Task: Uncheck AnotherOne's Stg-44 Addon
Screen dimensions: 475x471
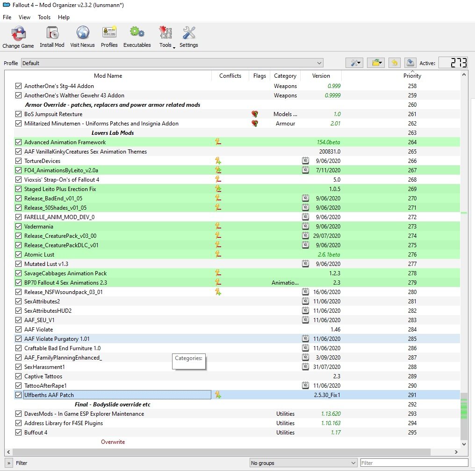Action: coord(19,86)
